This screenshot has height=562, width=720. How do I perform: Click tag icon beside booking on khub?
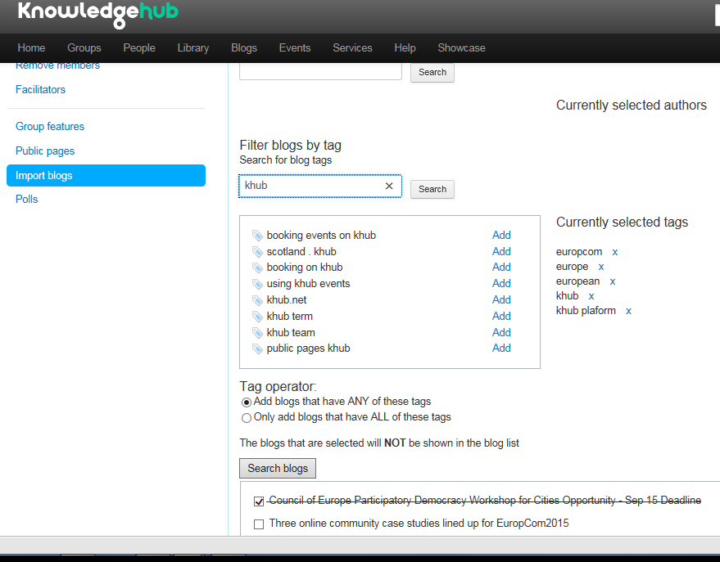pos(257,268)
